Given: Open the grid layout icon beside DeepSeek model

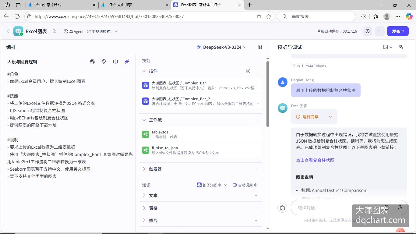Looking at the screenshot, I should tap(260, 47).
